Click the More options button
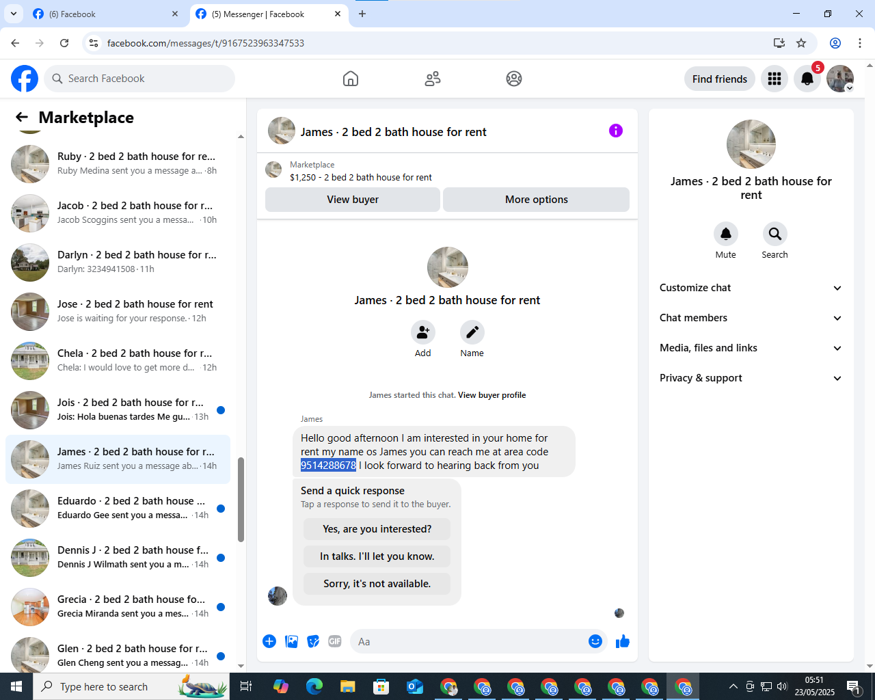875x700 pixels. [537, 200]
